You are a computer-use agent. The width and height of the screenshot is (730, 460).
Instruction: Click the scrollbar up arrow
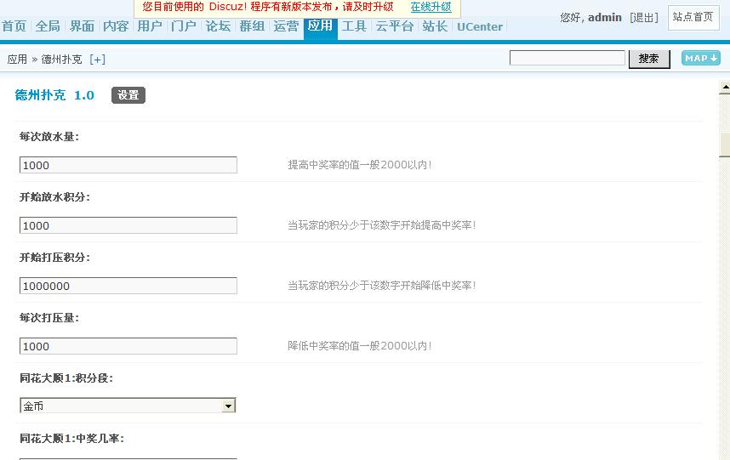click(x=724, y=87)
